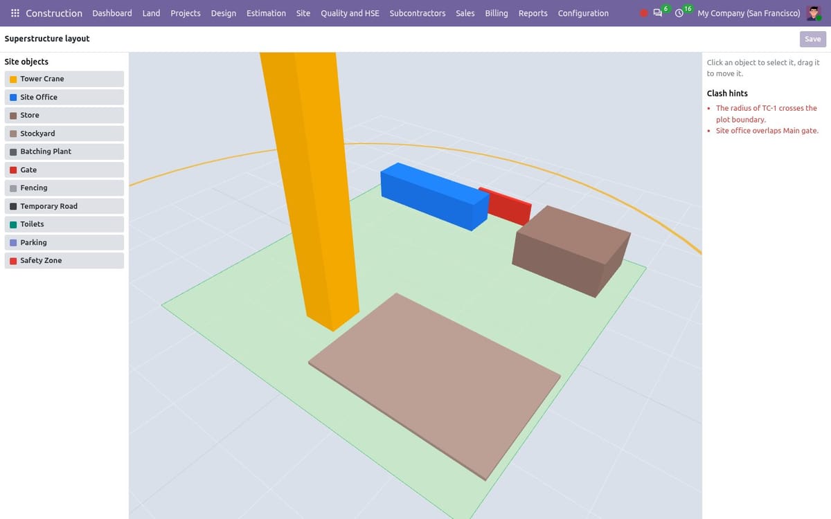Screen dimensions: 831x519
Task: Open the Subcontractors menu
Action: click(418, 13)
